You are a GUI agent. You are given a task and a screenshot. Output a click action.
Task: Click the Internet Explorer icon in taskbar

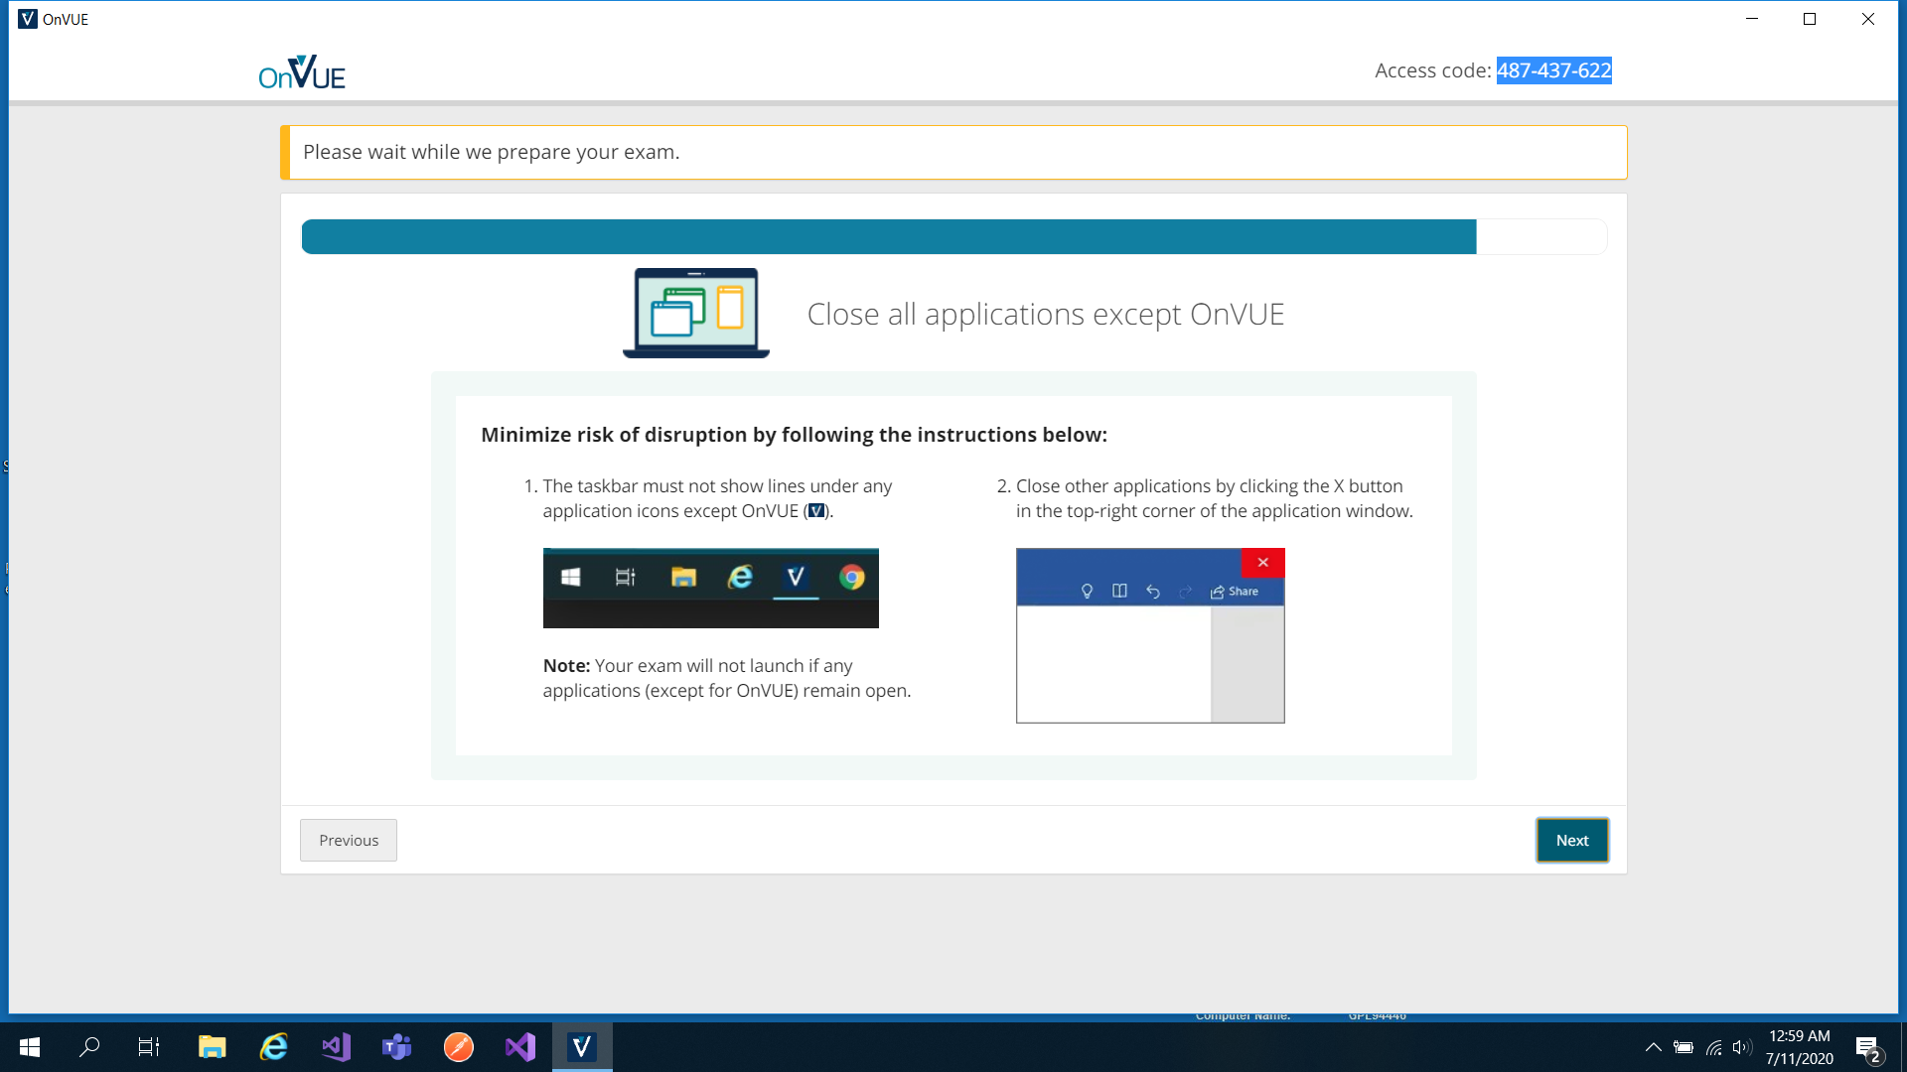coord(275,1046)
